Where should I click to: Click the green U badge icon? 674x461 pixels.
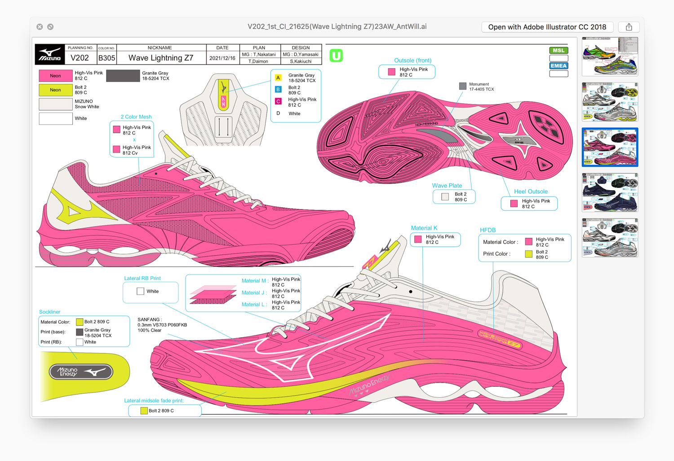click(336, 56)
